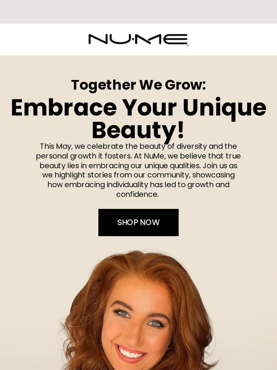Click the NuMe logo in the header
This screenshot has height=370, width=277.
(138, 39)
